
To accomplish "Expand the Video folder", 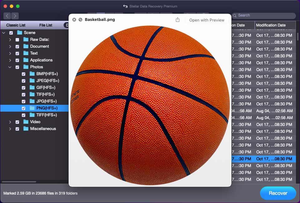I will 10,122.
